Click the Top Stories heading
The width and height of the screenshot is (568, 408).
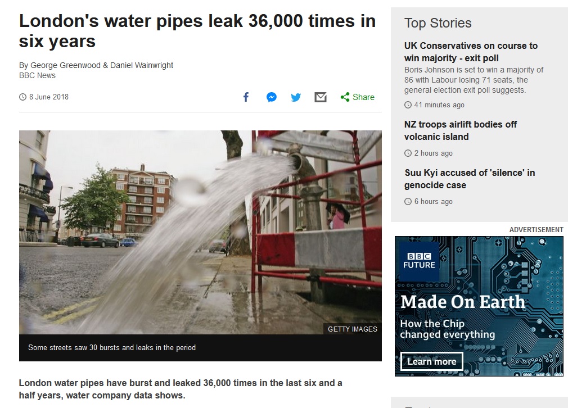[438, 23]
